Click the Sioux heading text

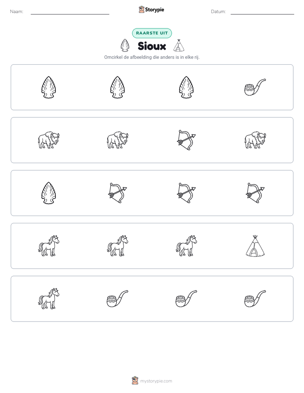click(152, 46)
